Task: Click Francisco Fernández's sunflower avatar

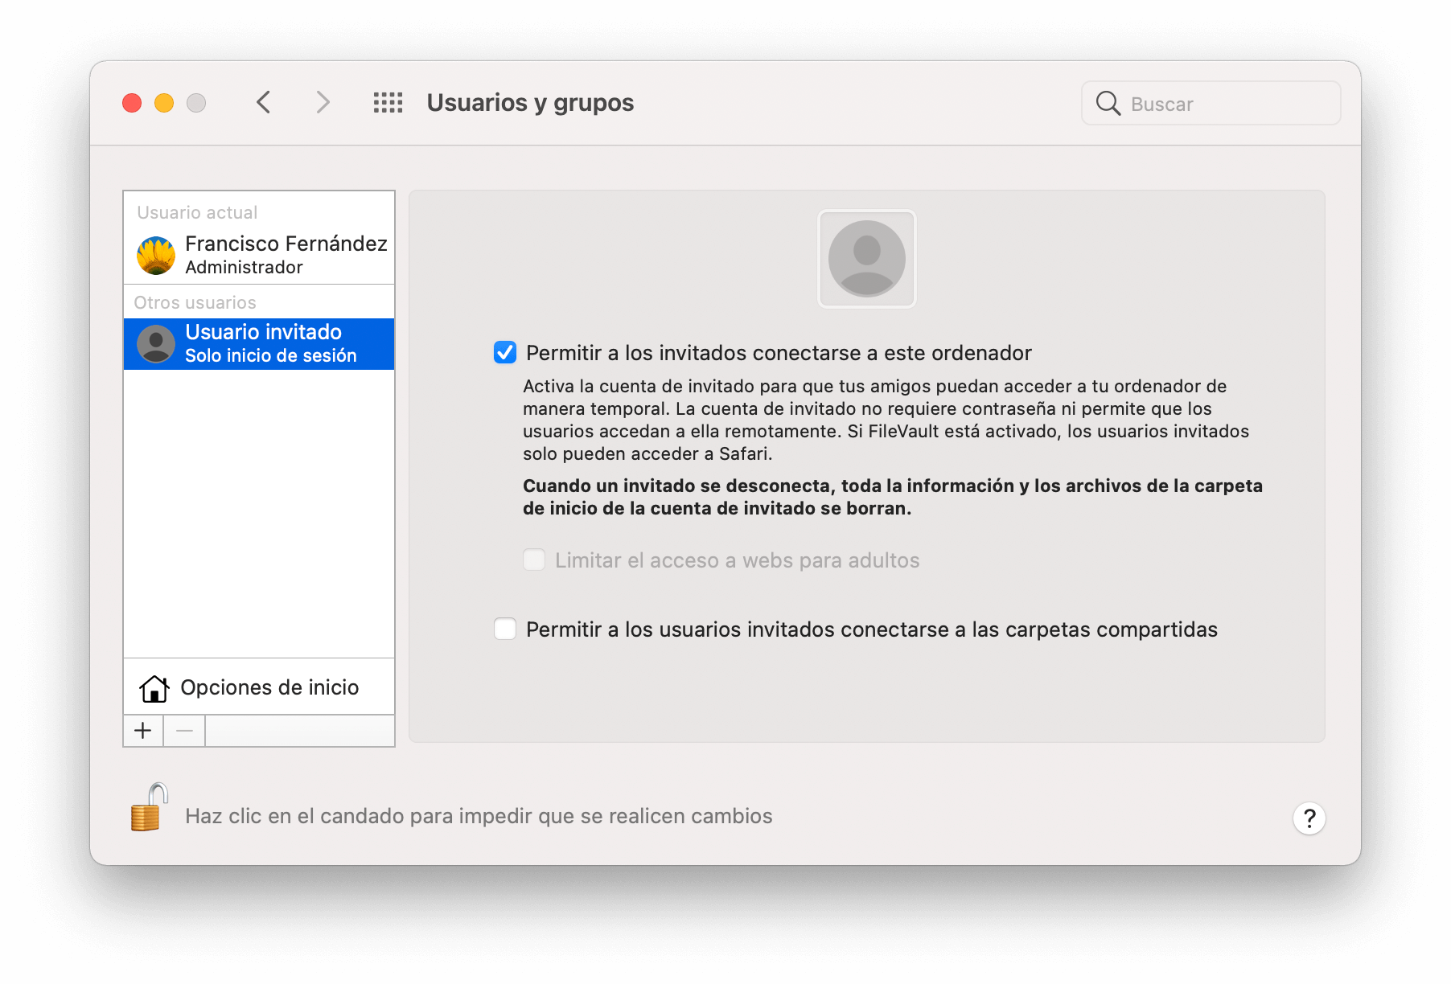Action: click(157, 254)
